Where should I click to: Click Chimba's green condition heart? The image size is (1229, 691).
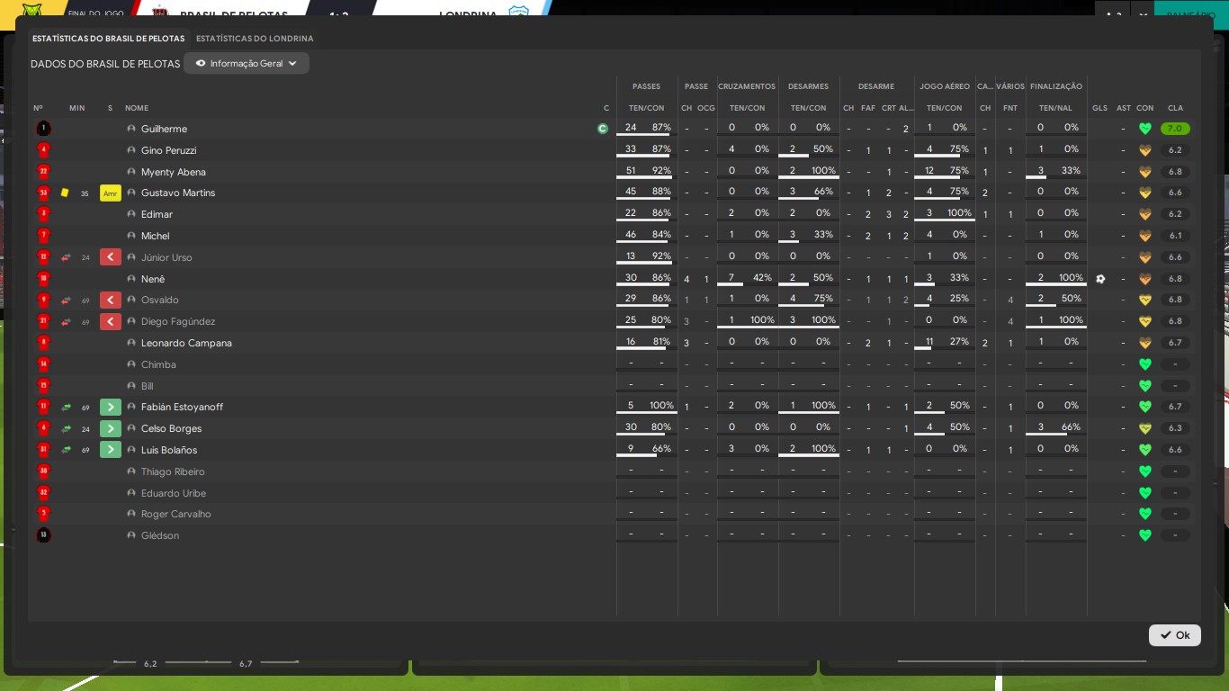[1145, 364]
